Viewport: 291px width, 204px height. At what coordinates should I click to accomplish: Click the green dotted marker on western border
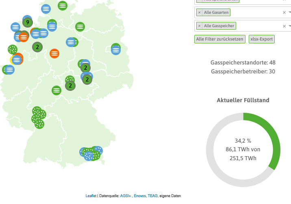[13, 49]
